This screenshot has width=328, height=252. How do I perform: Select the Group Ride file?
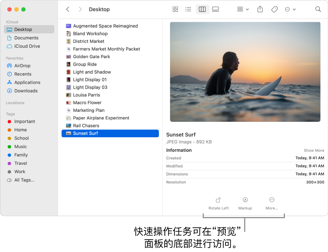point(110,64)
